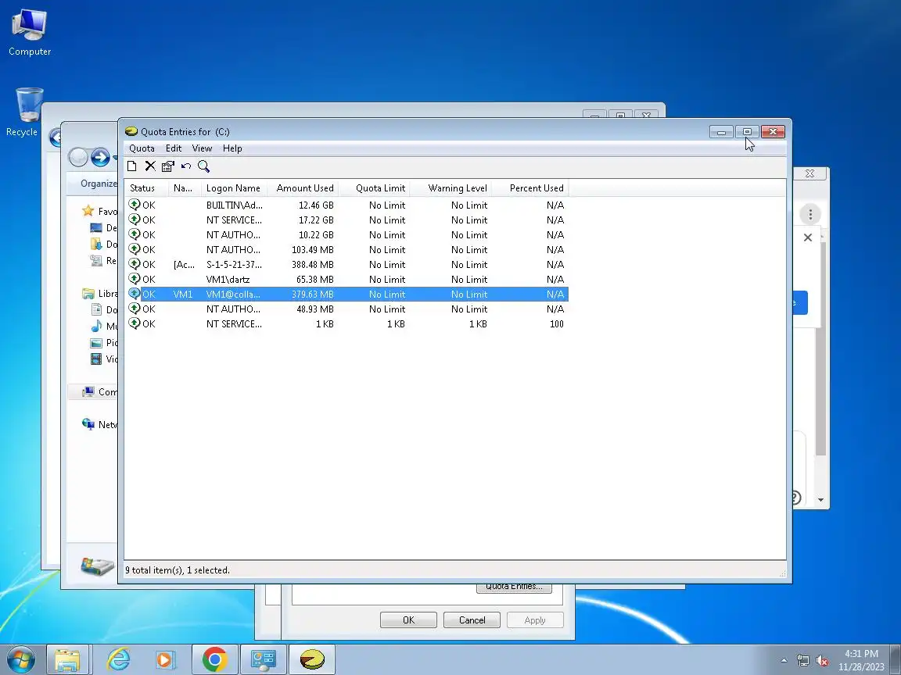Click the Favorites star in Explorer sidebar
The width and height of the screenshot is (901, 675).
(x=88, y=211)
